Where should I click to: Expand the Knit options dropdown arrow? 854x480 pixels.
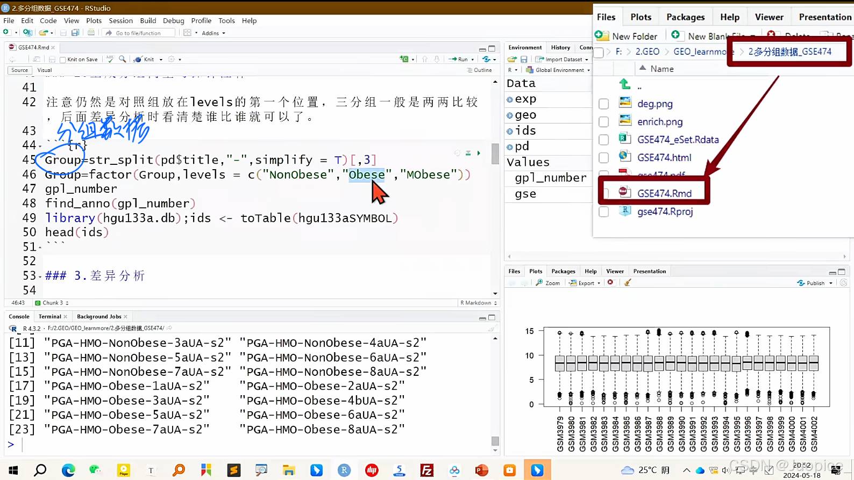(x=161, y=60)
